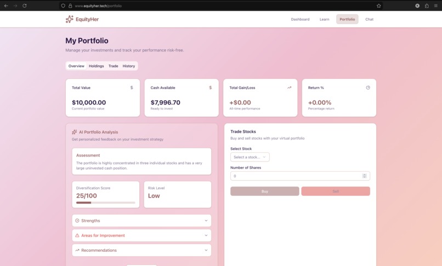Switch to the History tab

pos(129,66)
